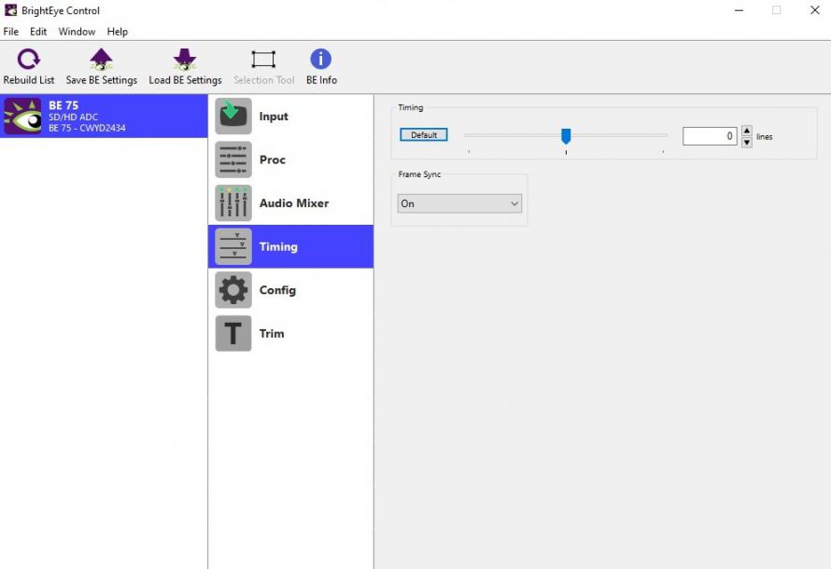Click the SD/HD ADC device description
Viewport: 831px width, 569px height.
[x=73, y=117]
